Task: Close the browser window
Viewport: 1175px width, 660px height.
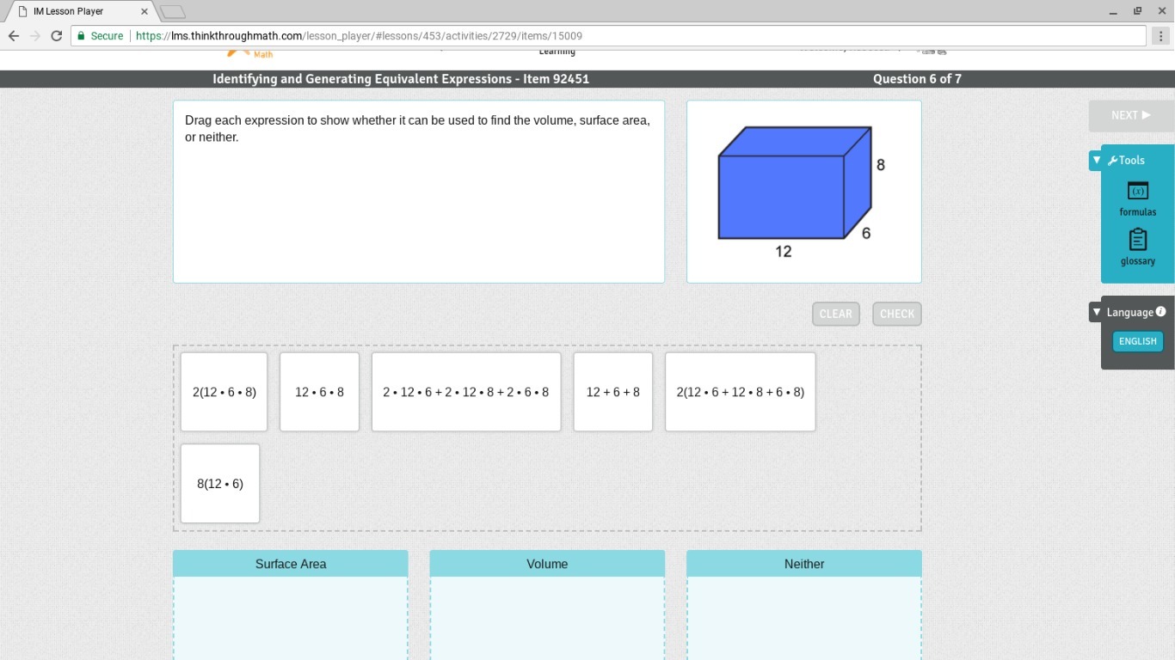Action: (x=1161, y=12)
